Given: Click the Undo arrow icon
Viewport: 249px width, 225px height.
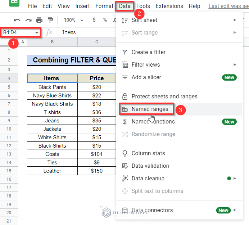Looking at the screenshot, I should point(17,20).
